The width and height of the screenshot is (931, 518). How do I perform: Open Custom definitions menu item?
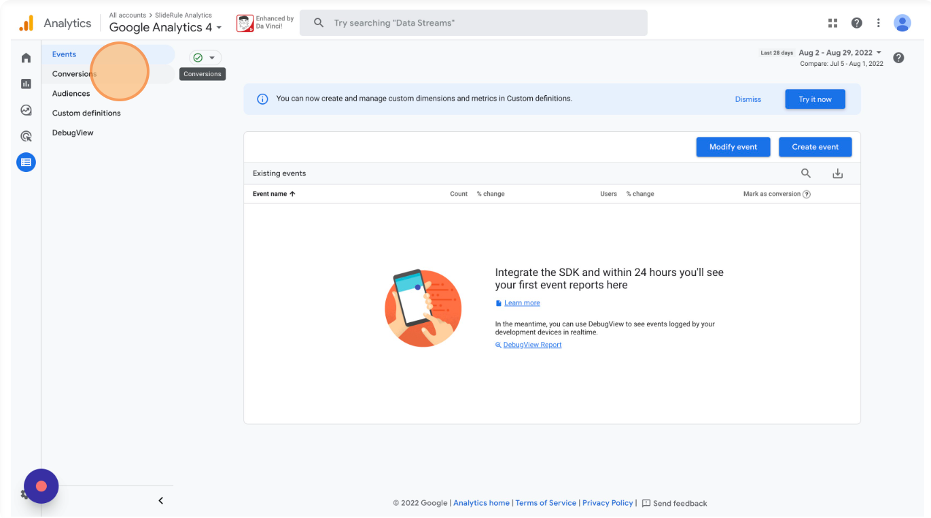coord(86,114)
